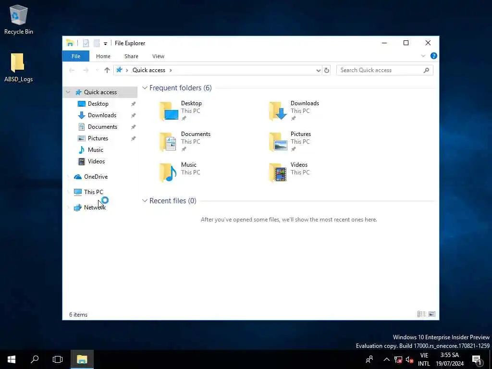The height and width of the screenshot is (369, 492).
Task: Click the search magnifier icon in Explorer
Action: tap(426, 70)
